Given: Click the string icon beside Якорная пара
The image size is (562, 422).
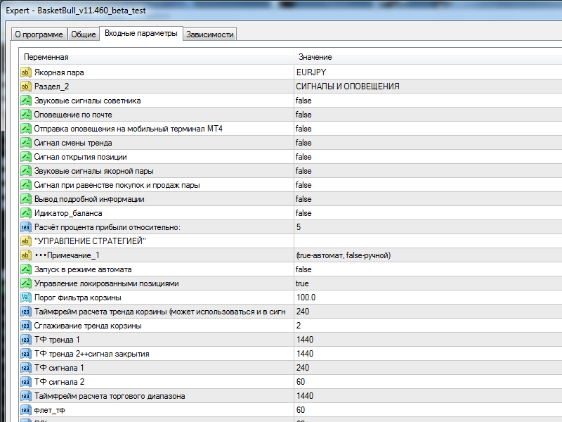Looking at the screenshot, I should 26,72.
